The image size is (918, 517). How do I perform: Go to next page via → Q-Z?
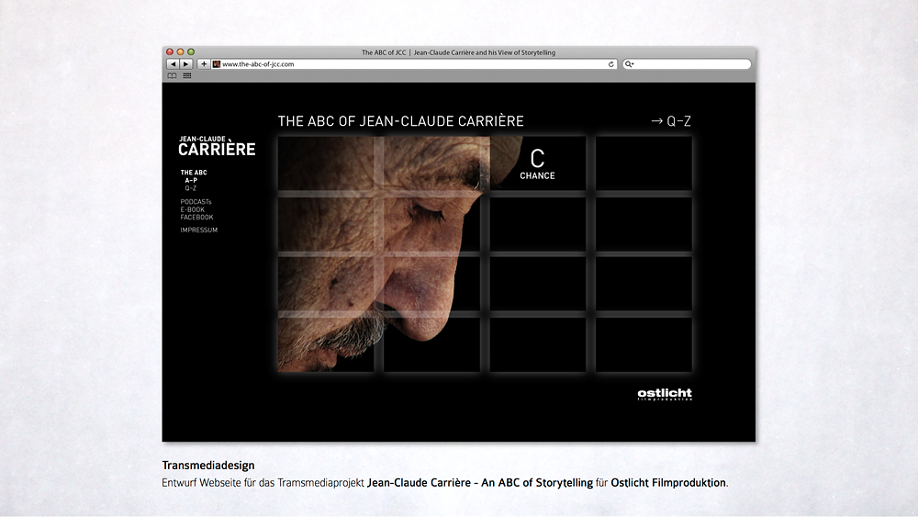click(x=670, y=120)
